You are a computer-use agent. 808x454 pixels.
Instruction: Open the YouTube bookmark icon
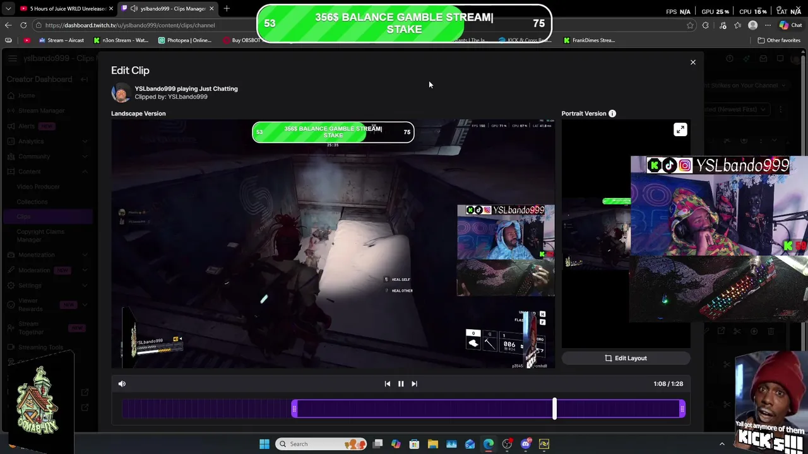(x=27, y=40)
